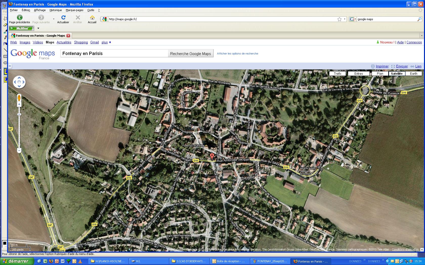Image resolution: width=425 pixels, height=265 pixels.
Task: Bookmark page with the star icon
Action: (339, 19)
